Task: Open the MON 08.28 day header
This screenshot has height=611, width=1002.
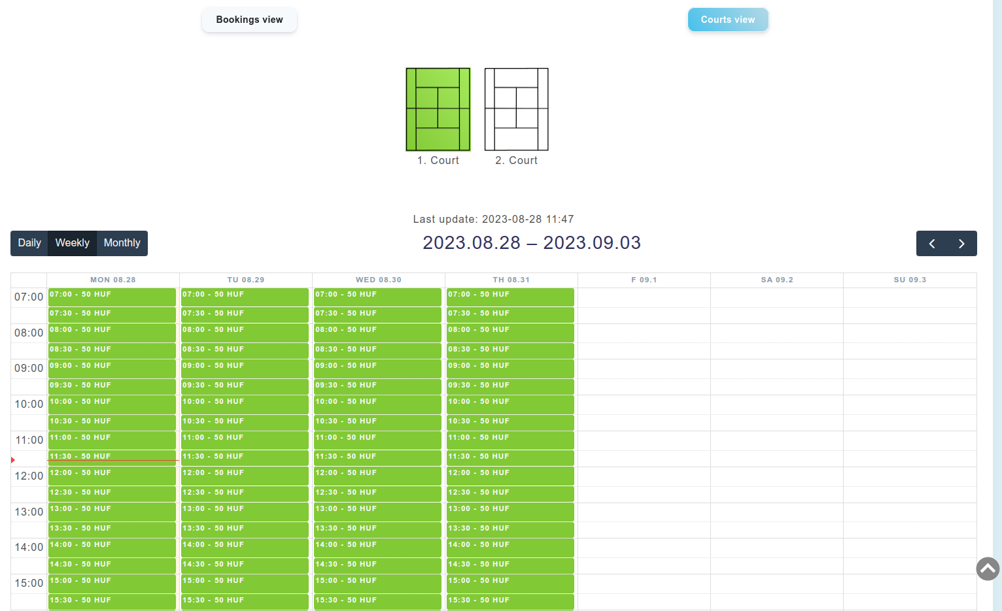Action: coord(113,280)
